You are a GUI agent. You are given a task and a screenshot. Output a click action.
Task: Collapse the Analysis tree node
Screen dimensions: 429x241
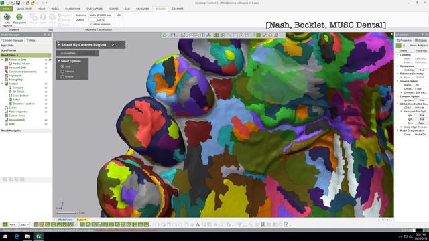[x=3, y=84]
